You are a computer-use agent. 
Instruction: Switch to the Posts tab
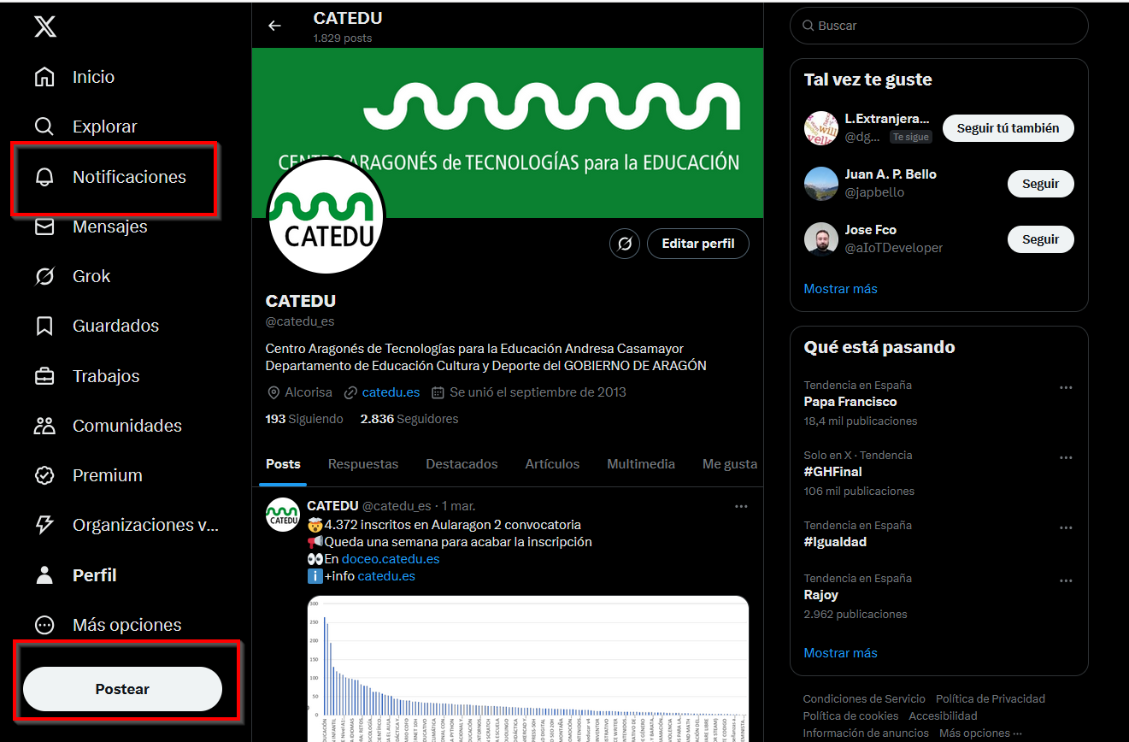click(283, 464)
